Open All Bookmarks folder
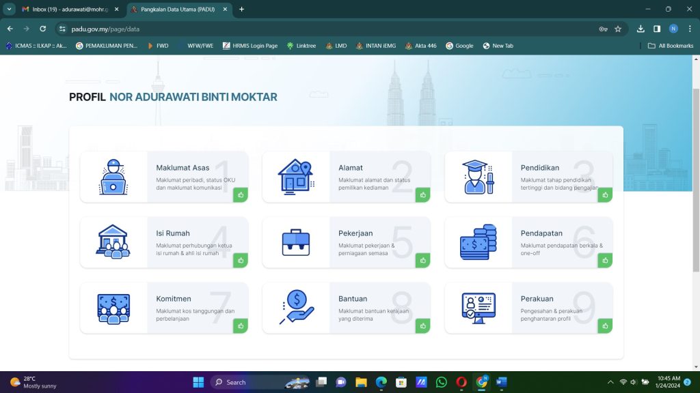700x393 pixels. pyautogui.click(x=671, y=46)
